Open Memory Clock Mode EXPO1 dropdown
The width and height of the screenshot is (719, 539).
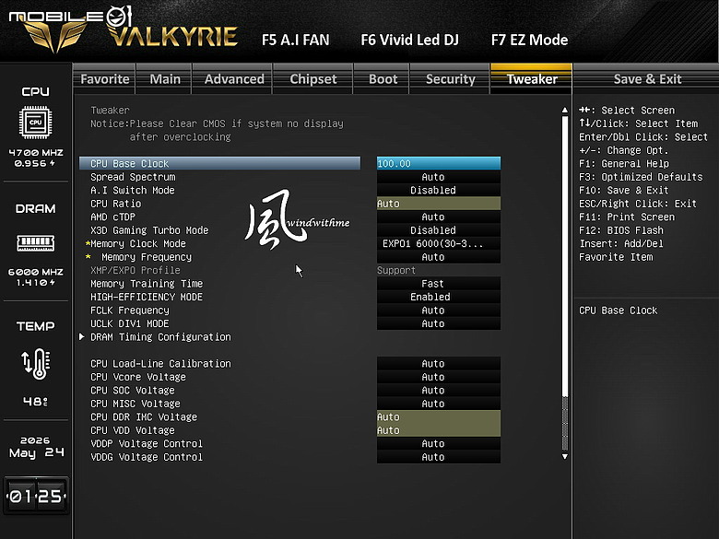tap(439, 243)
